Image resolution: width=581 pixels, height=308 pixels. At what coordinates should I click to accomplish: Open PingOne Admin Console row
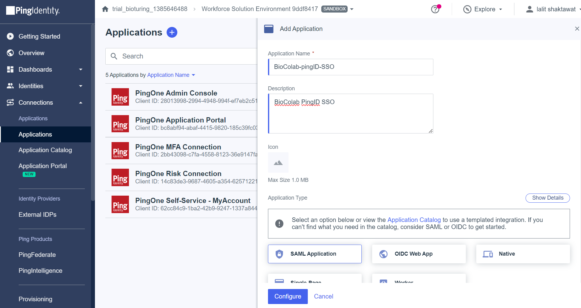pos(181,97)
